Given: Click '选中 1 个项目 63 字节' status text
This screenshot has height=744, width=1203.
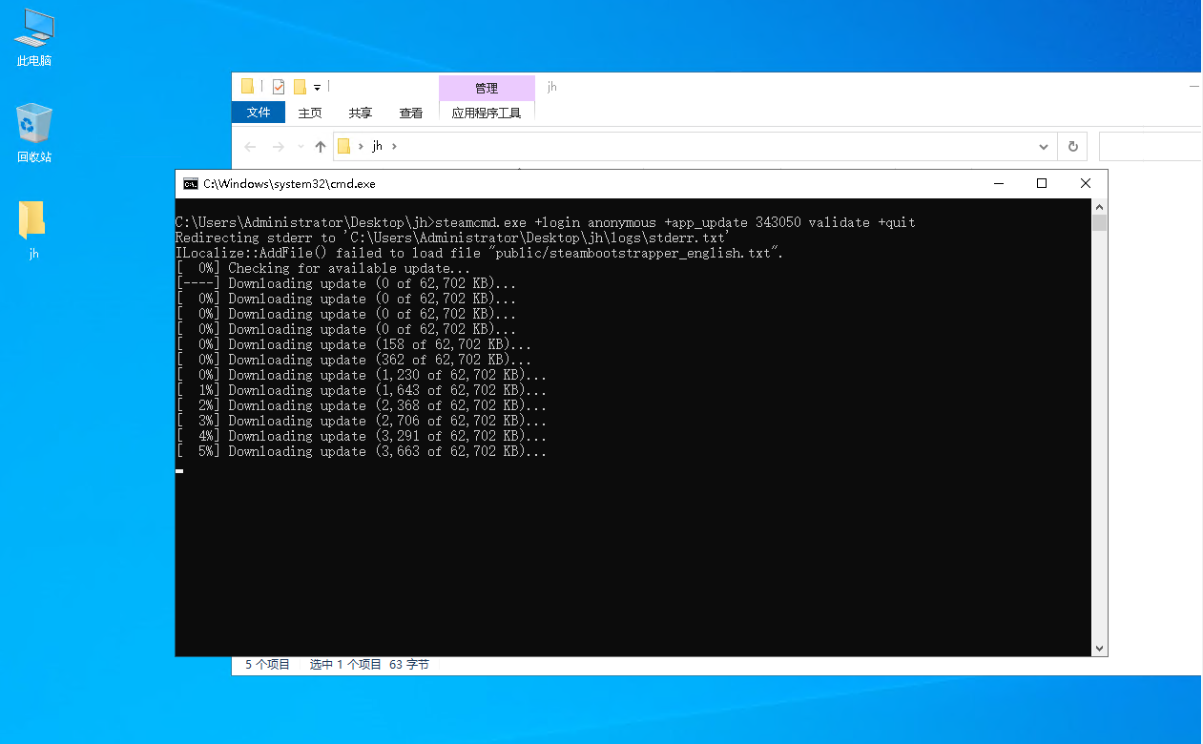Looking at the screenshot, I should click(x=369, y=665).
